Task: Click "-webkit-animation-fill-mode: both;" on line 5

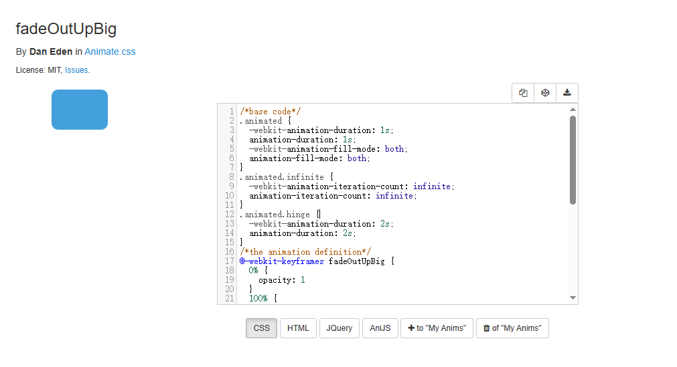Action: coord(328,149)
